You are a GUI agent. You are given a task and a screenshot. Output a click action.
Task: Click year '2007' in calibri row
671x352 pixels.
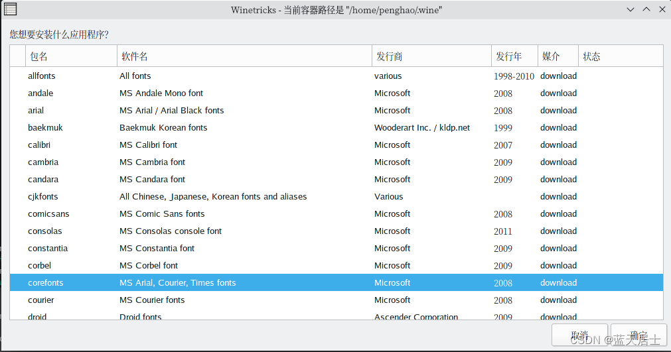click(503, 145)
